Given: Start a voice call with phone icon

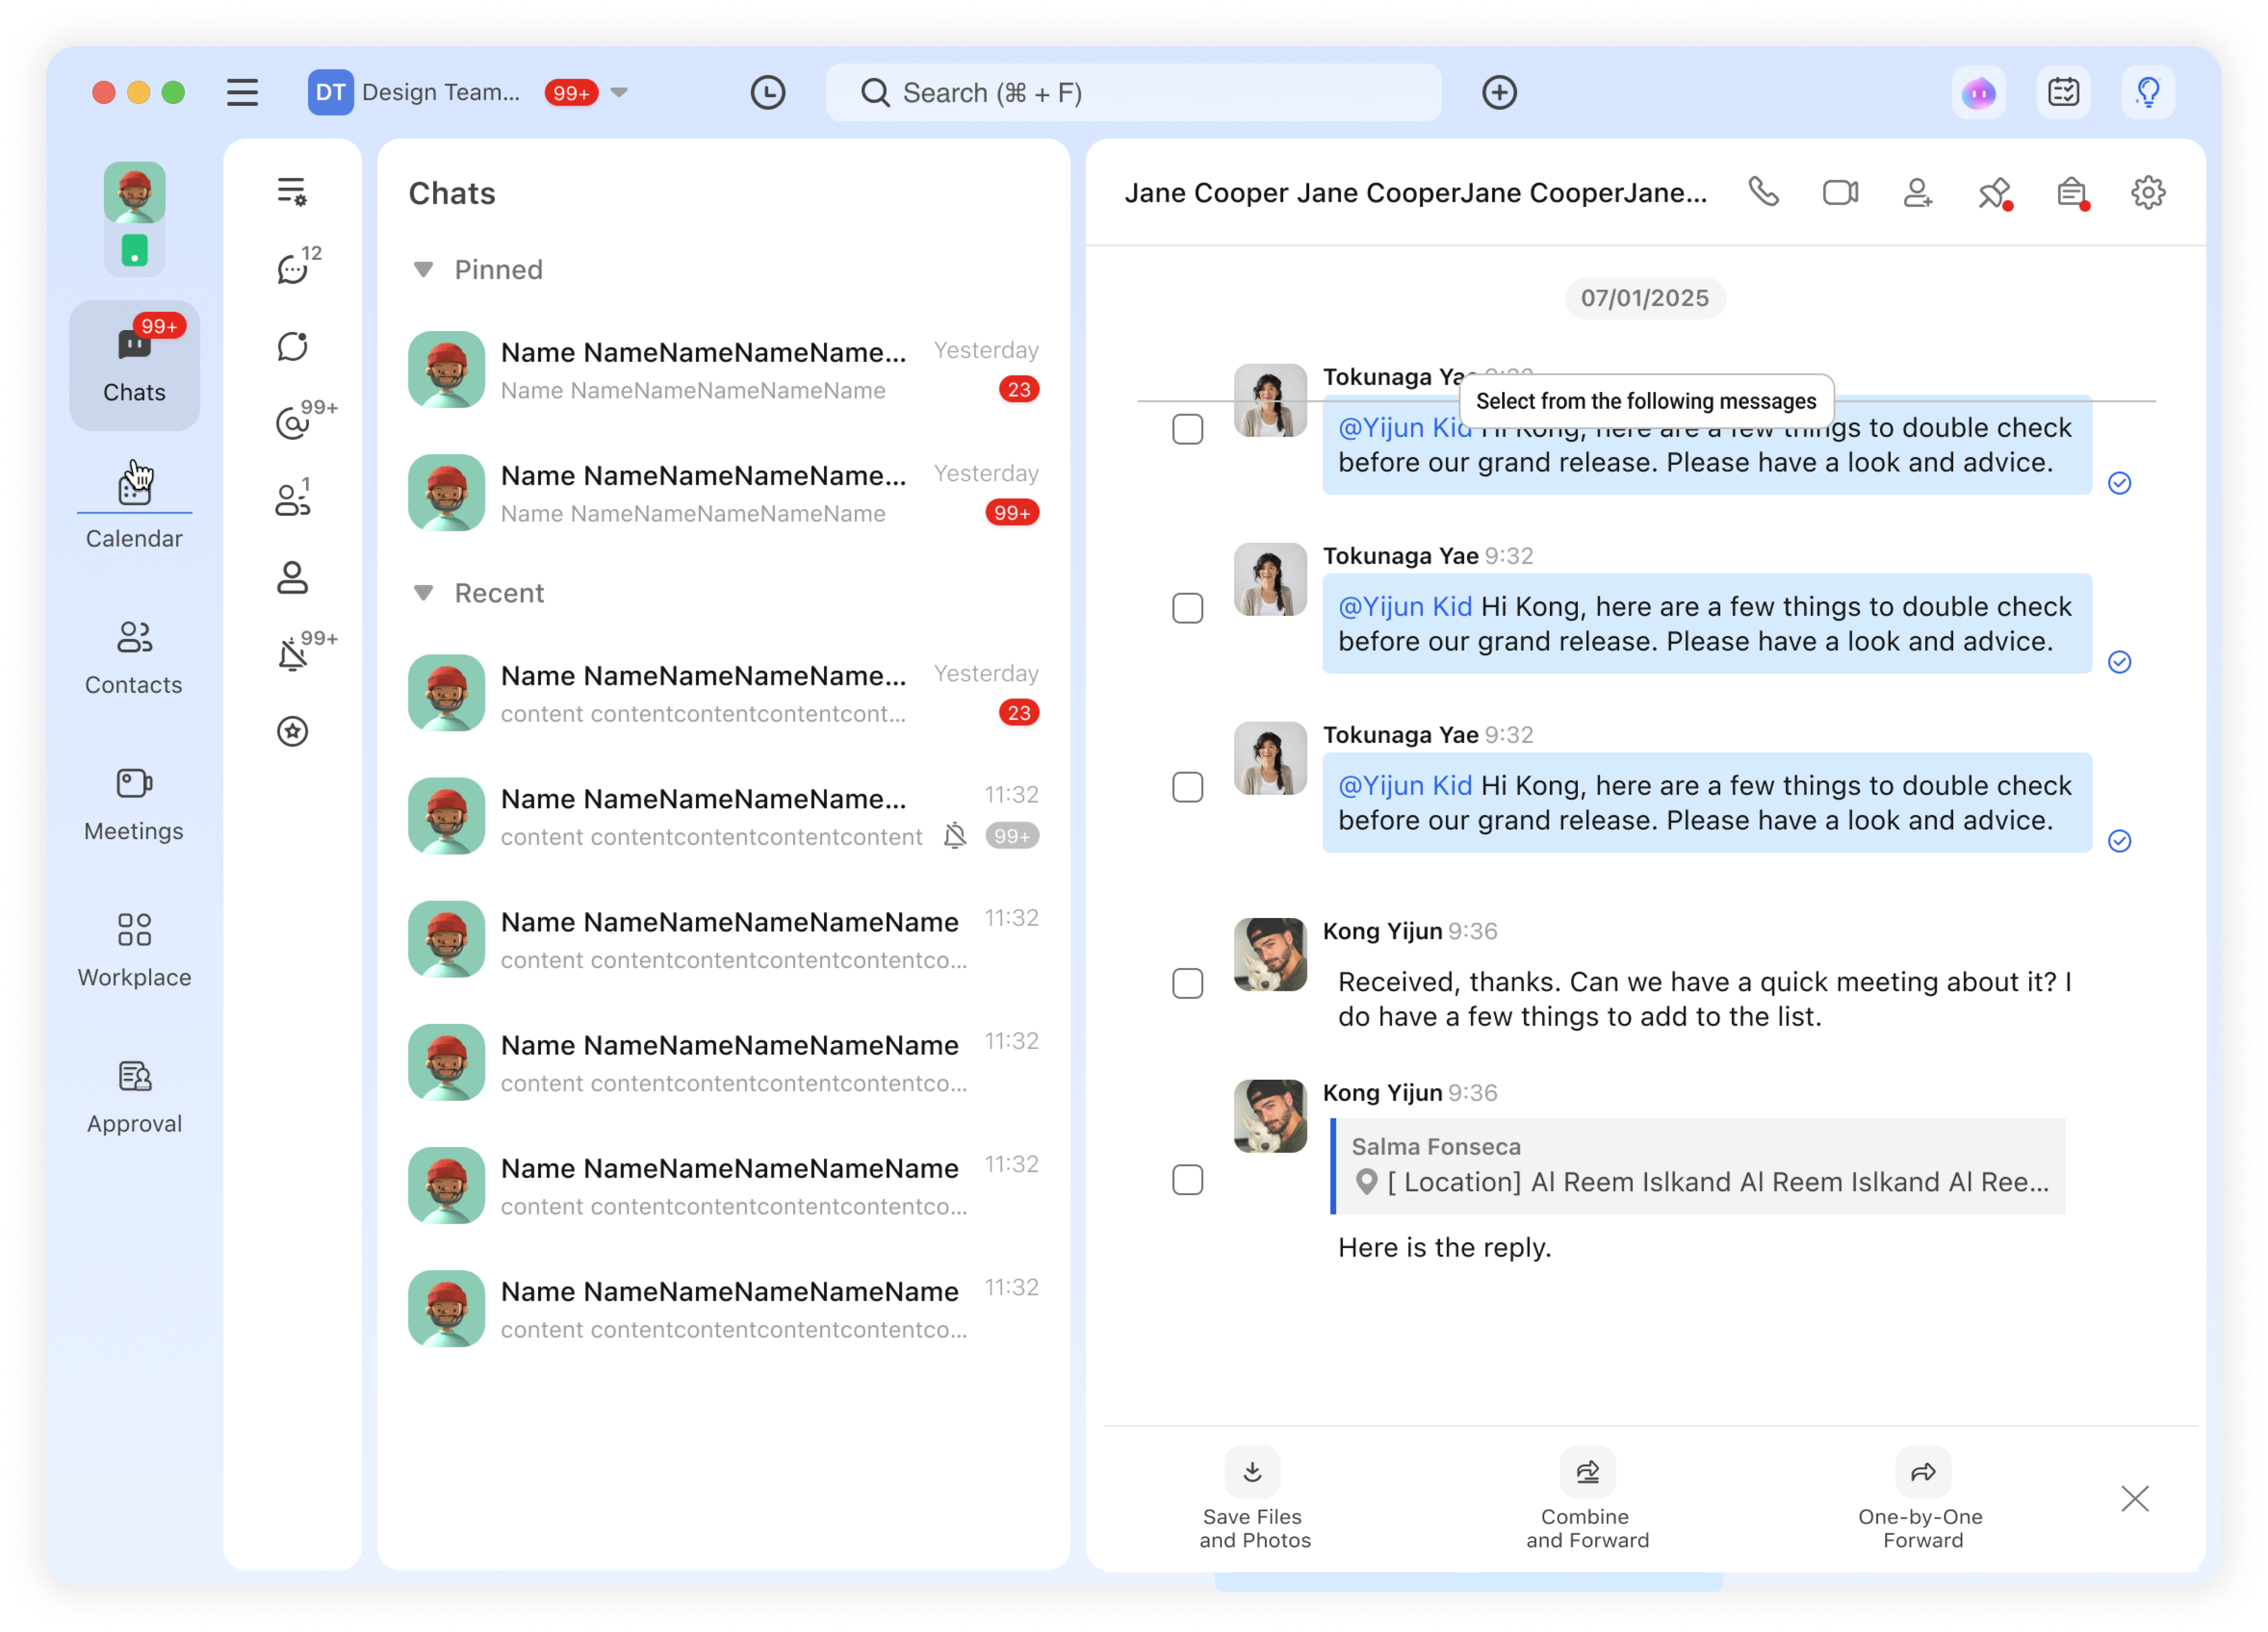Looking at the screenshot, I should coord(1763,192).
